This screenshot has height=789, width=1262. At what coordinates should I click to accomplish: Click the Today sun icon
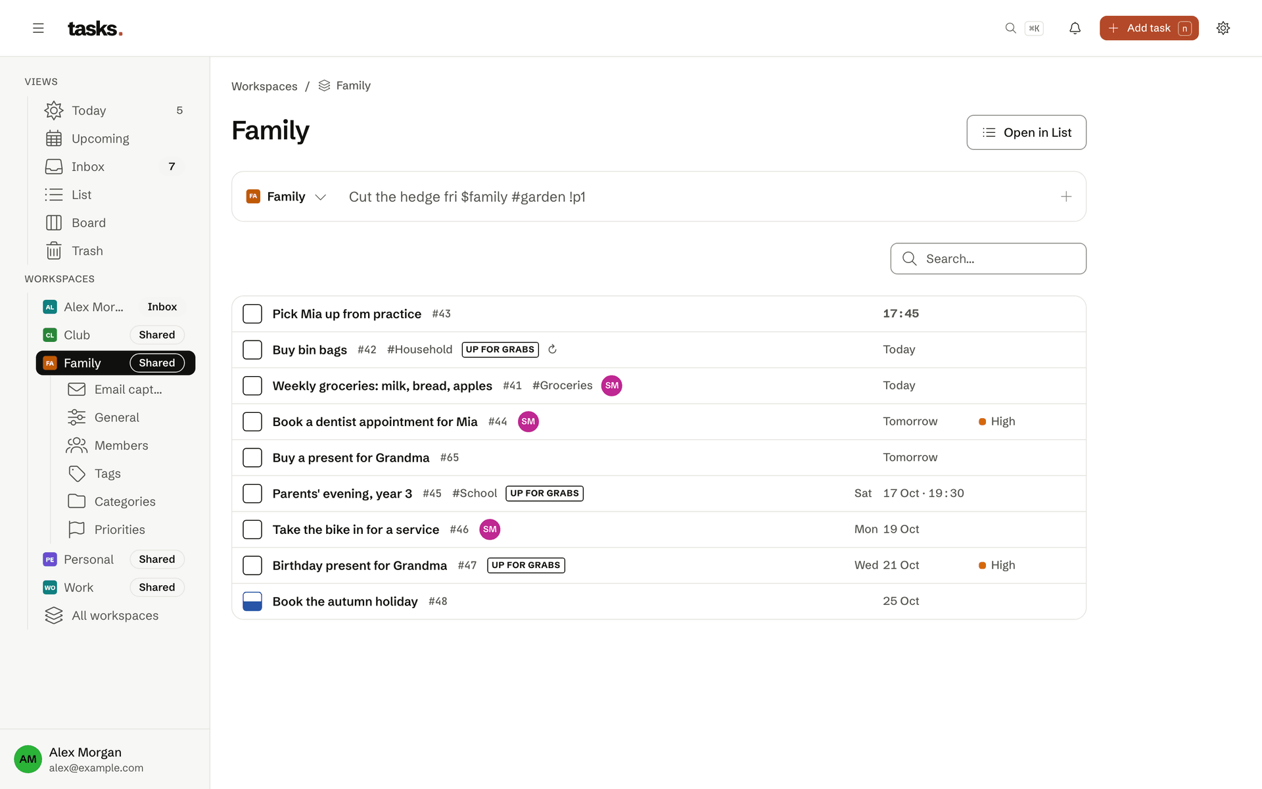click(x=54, y=110)
